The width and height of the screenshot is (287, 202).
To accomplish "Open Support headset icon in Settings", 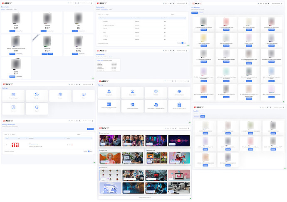I will 37,107.
